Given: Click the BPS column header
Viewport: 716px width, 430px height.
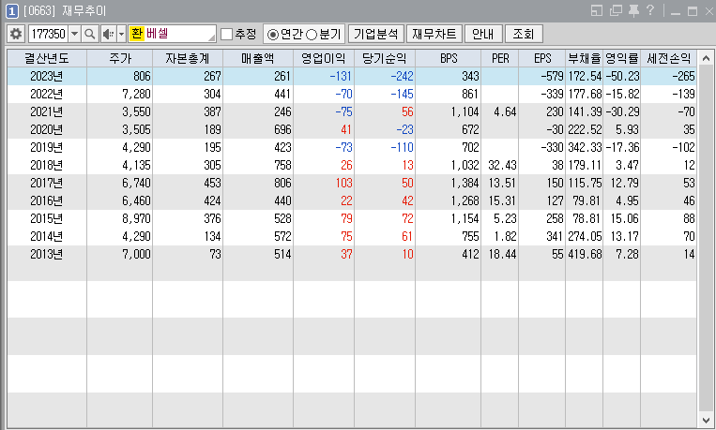Looking at the screenshot, I should (449, 58).
